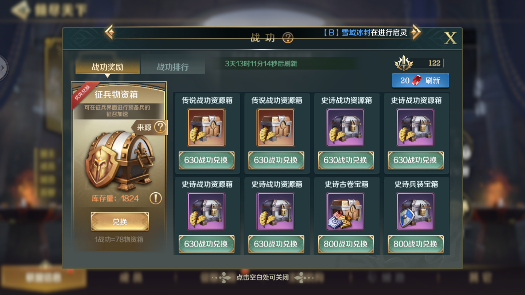Select the 战功奖励 tab
The image size is (525, 295).
pyautogui.click(x=108, y=67)
